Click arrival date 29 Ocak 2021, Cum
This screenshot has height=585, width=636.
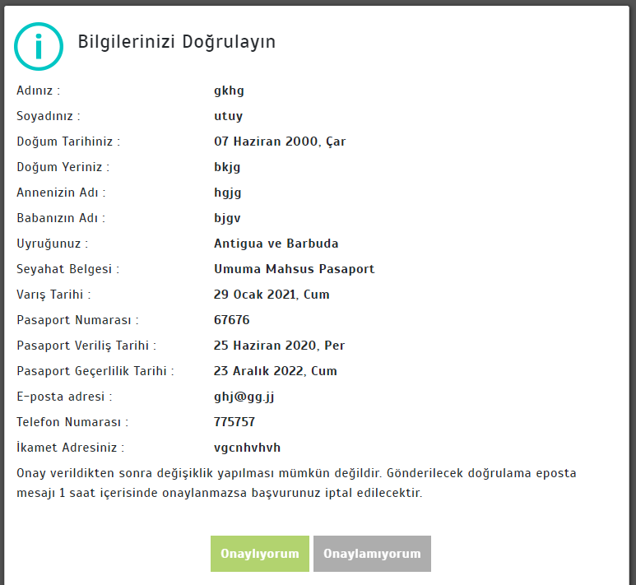272,295
